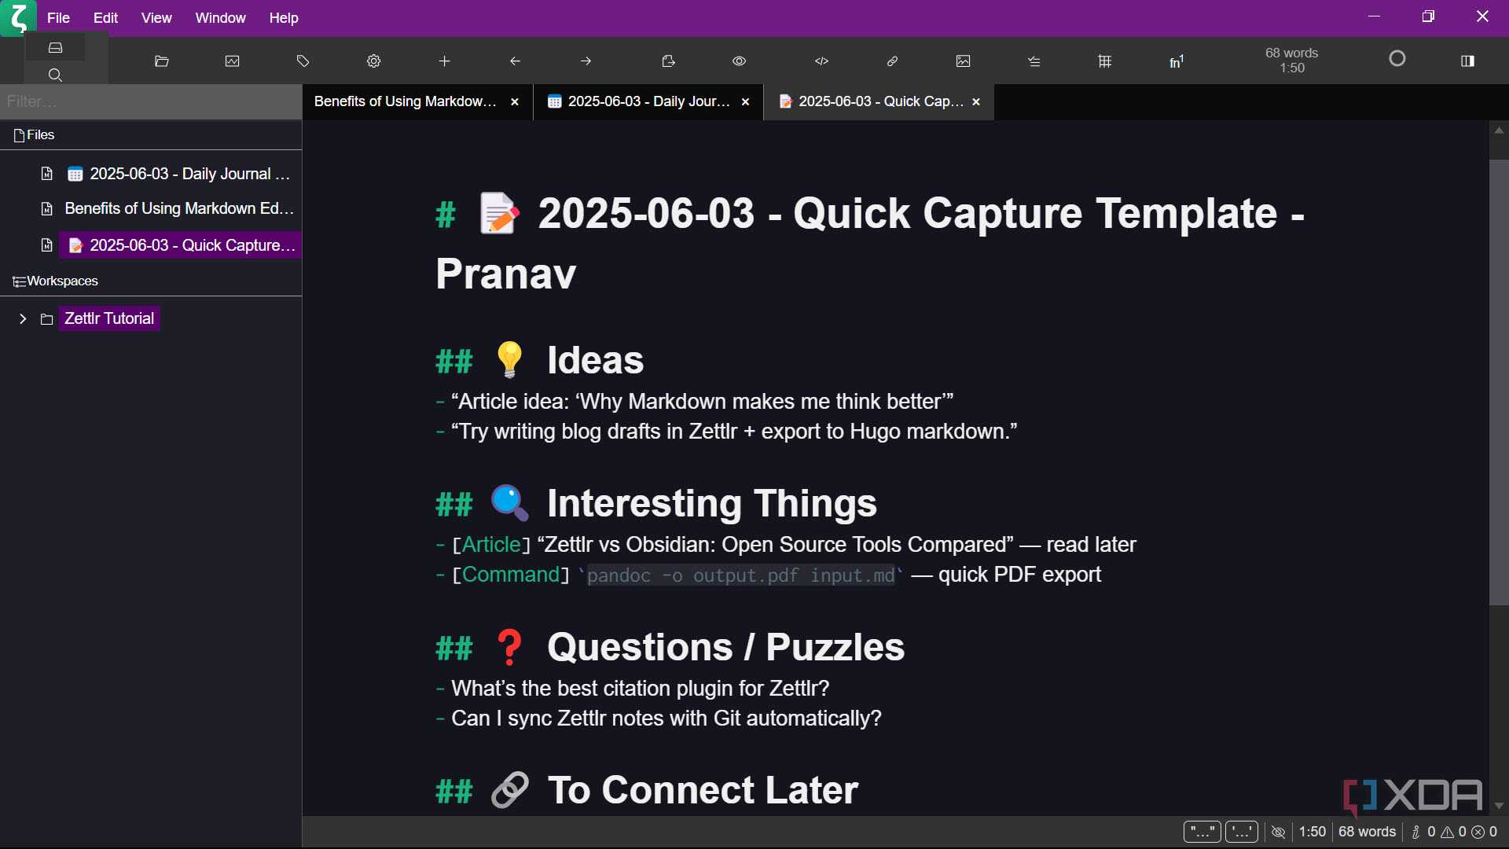Click the Workspaces section header
The height and width of the screenshot is (849, 1509).
[x=151, y=281]
